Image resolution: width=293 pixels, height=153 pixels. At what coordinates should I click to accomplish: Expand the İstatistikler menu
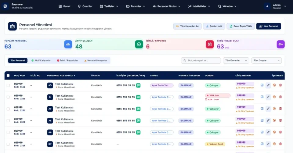[x=199, y=6]
